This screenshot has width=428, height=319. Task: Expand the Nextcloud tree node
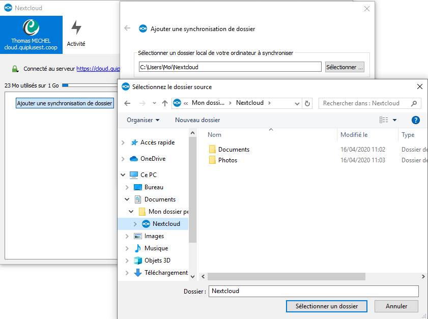135,224
